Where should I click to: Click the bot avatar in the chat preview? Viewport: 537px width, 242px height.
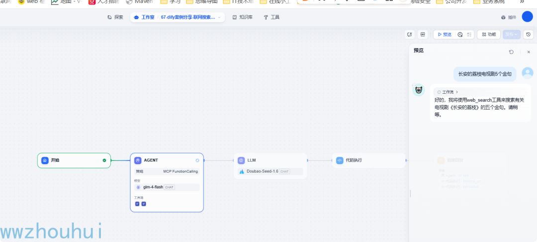click(x=419, y=90)
